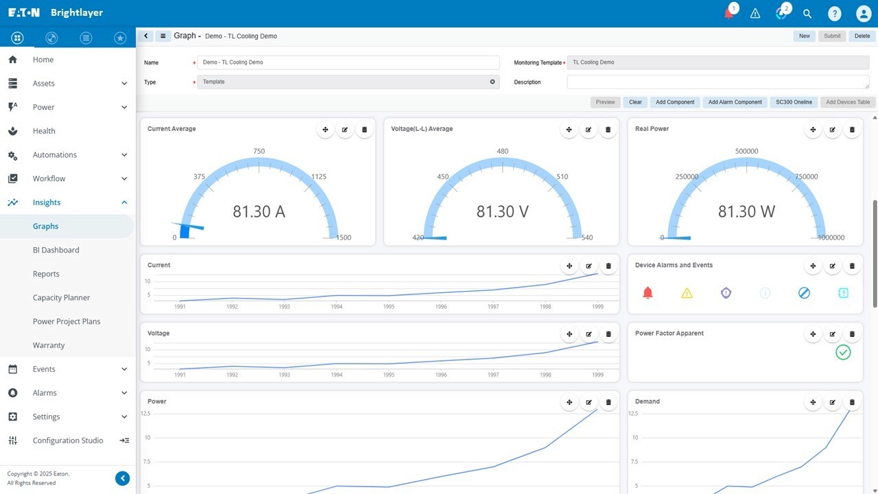This screenshot has height=494, width=878.
Task: Open global search with the magnifier icon
Action: [807, 13]
